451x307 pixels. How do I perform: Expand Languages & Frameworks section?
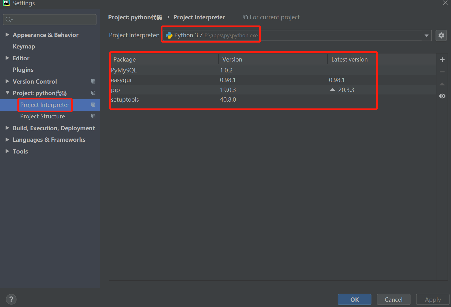coord(7,140)
